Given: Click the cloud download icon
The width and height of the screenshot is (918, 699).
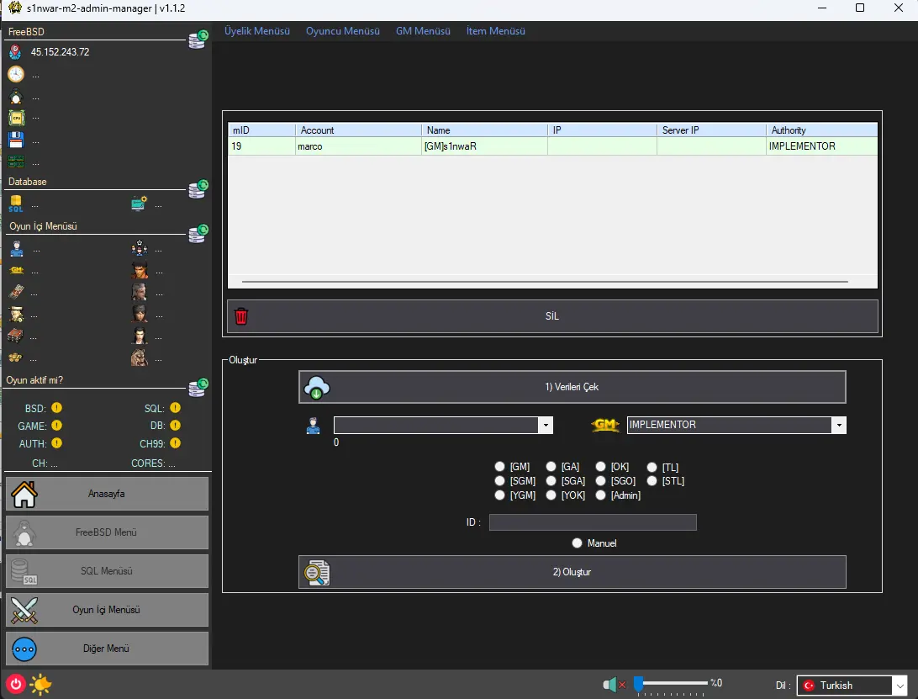Looking at the screenshot, I should (x=317, y=387).
